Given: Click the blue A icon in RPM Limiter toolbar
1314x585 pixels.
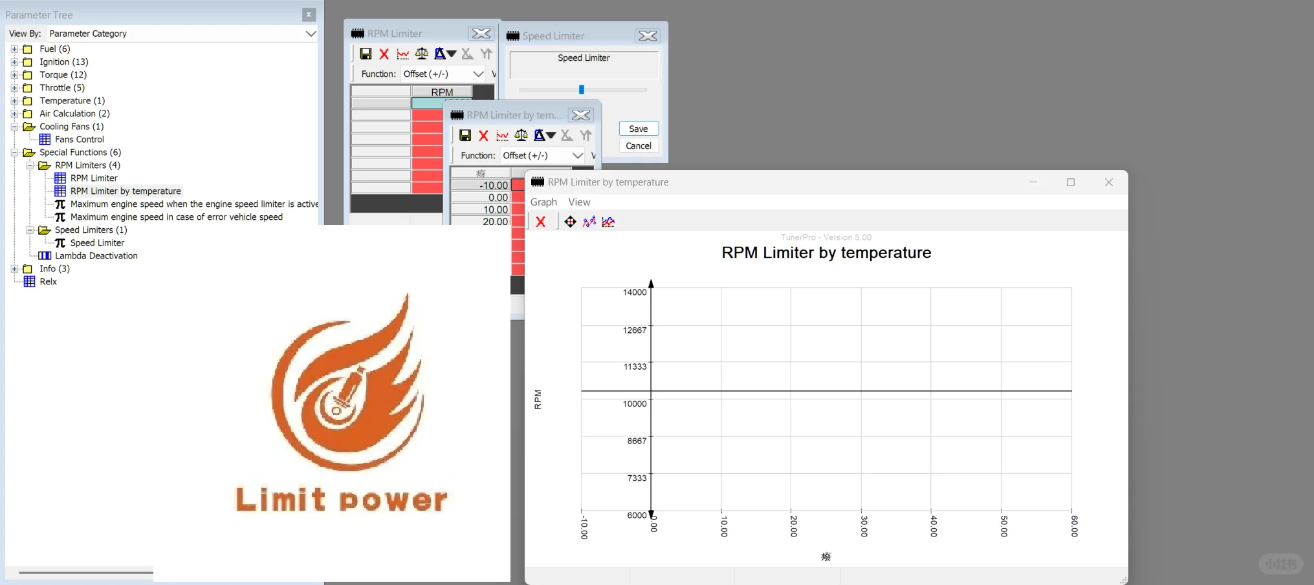Looking at the screenshot, I should coord(440,54).
